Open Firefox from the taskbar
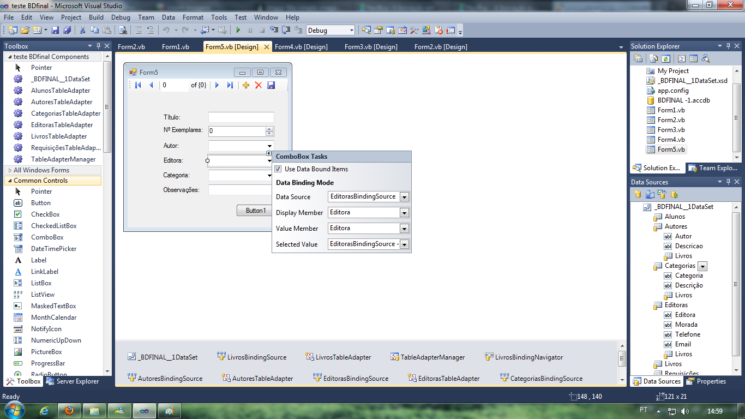 (x=69, y=410)
